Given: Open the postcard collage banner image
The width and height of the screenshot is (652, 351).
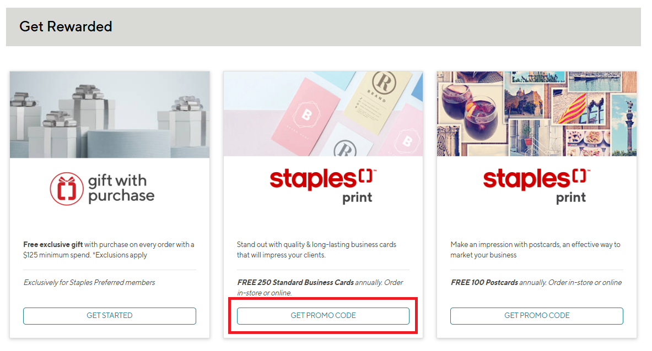Looking at the screenshot, I should 537,114.
